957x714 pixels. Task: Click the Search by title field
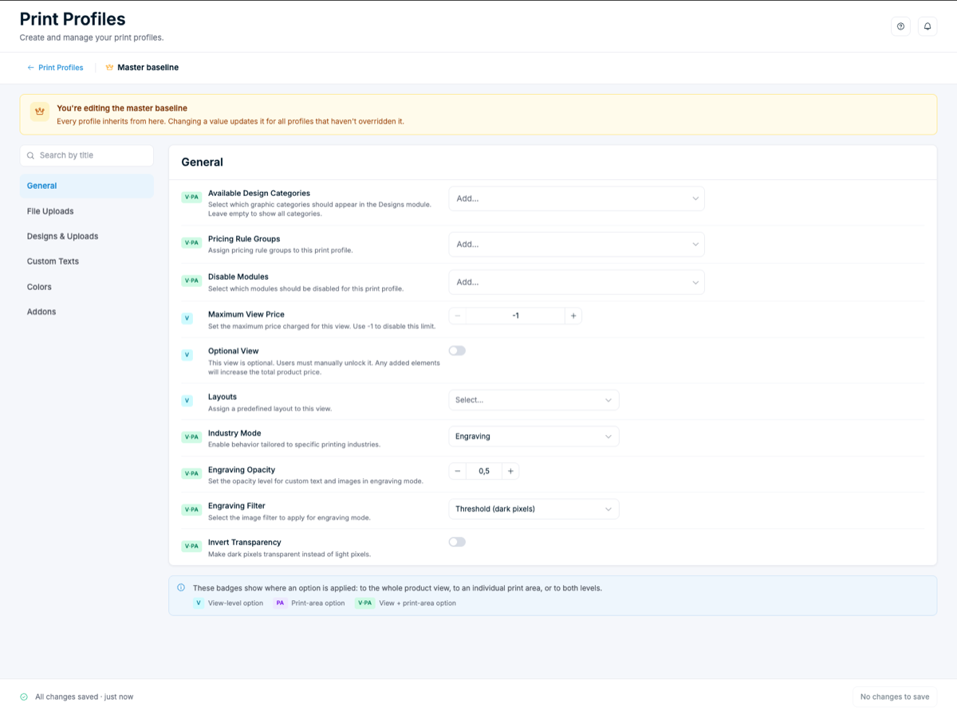[87, 155]
